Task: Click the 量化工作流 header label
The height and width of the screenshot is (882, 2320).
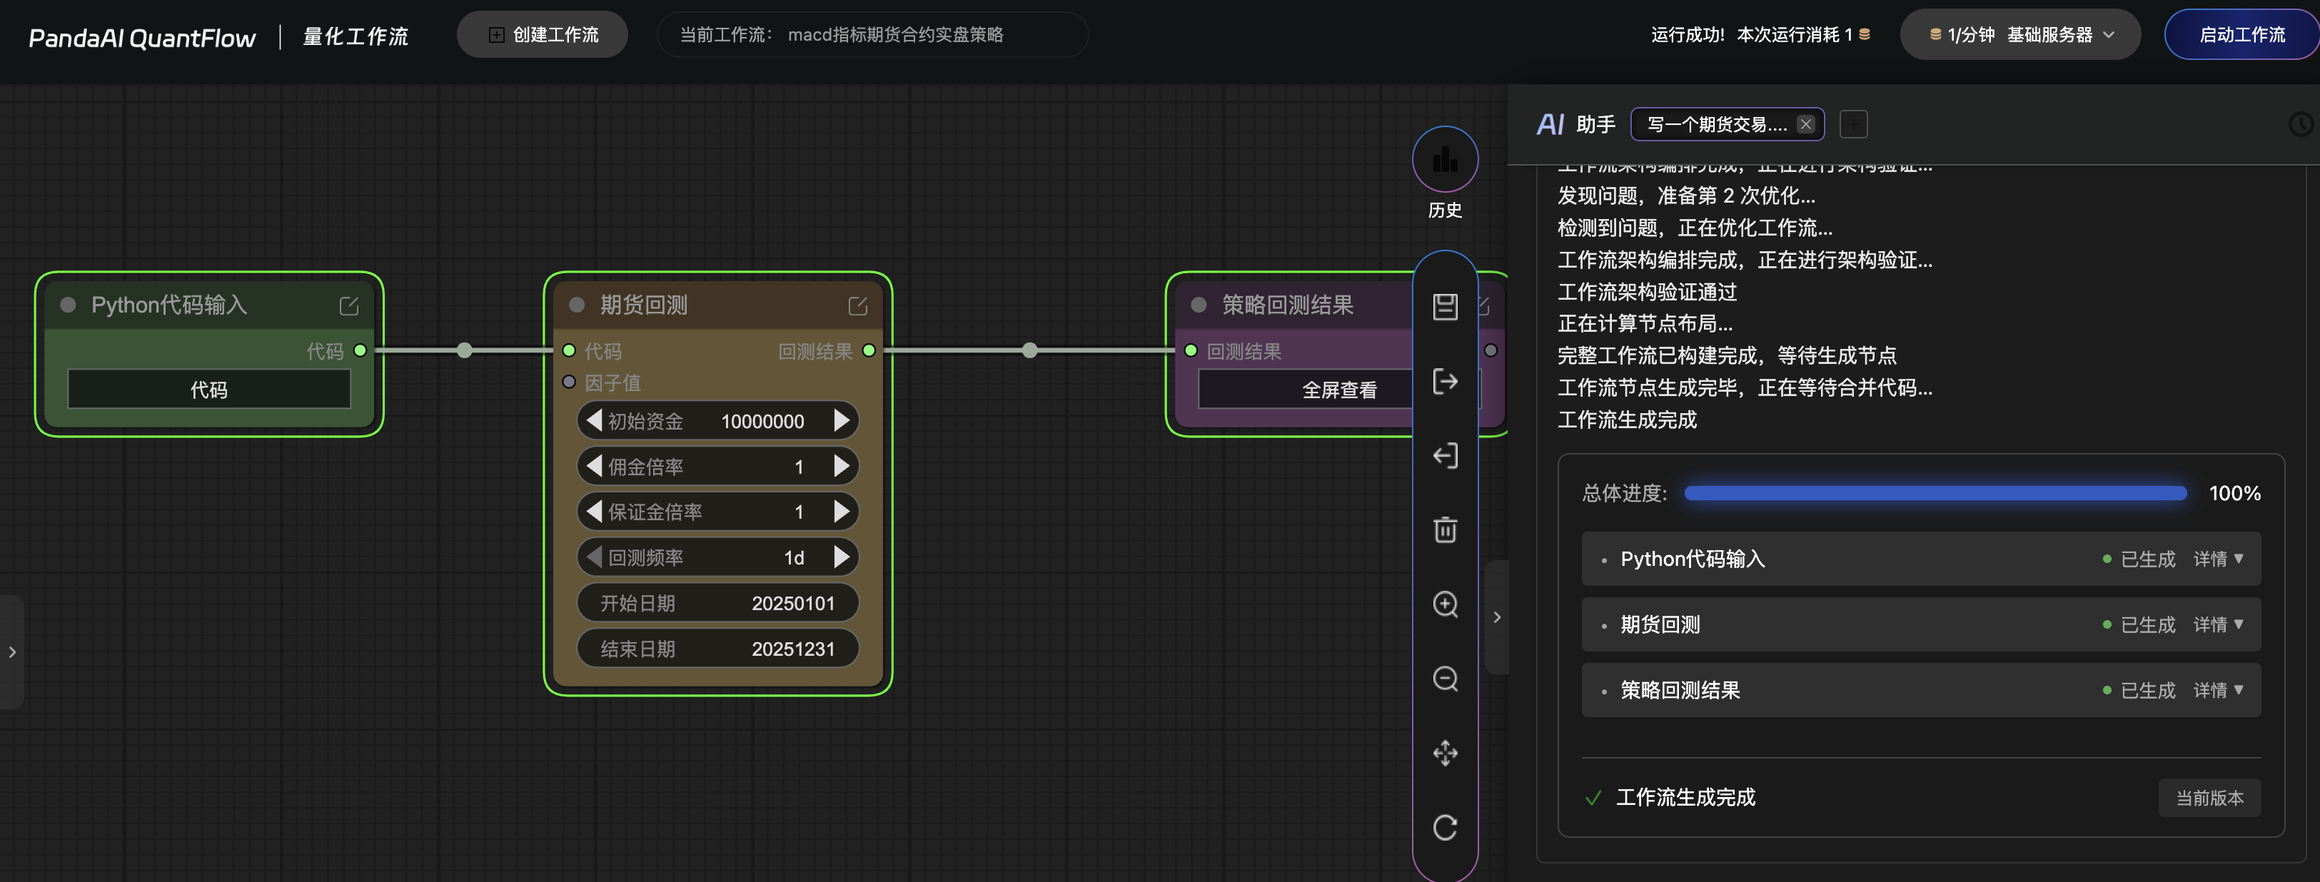Action: [355, 36]
